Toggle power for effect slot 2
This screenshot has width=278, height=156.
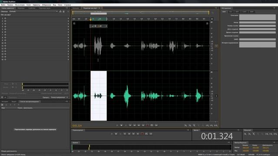coord(5,21)
